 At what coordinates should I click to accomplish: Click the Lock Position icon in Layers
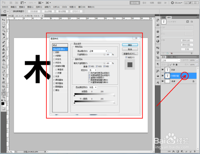174,64
